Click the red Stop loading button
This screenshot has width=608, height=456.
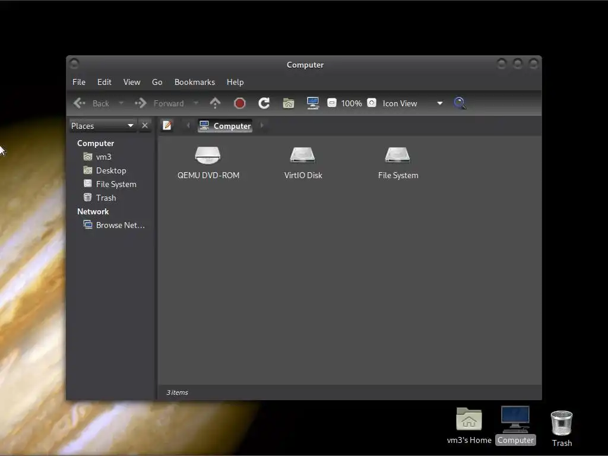(240, 103)
